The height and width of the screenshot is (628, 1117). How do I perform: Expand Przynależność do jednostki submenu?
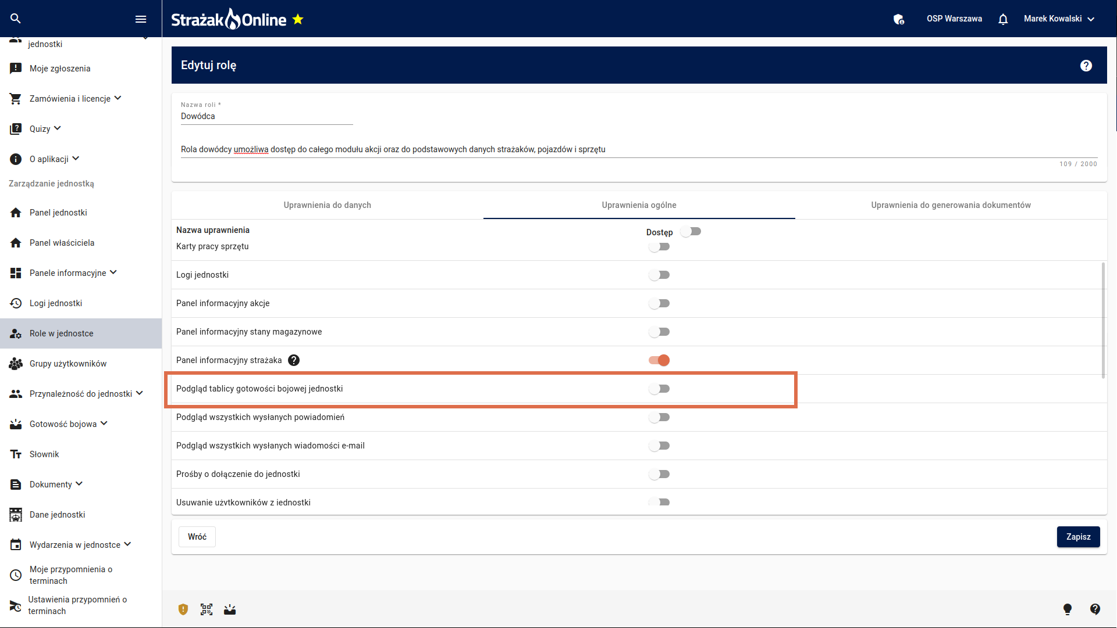click(x=140, y=393)
